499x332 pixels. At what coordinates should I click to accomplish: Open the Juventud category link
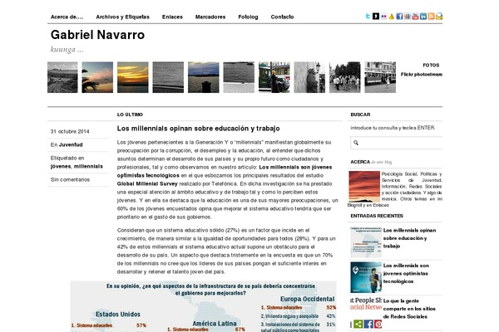point(71,144)
